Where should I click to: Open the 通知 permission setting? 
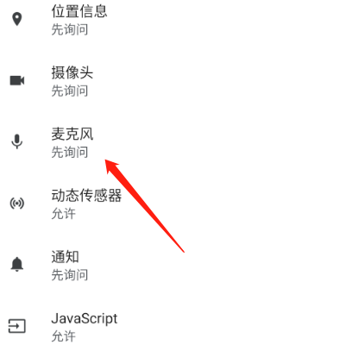[x=176, y=265]
